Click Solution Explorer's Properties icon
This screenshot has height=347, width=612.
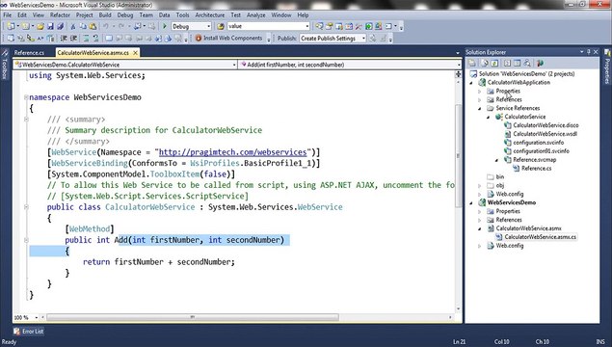pyautogui.click(x=472, y=63)
